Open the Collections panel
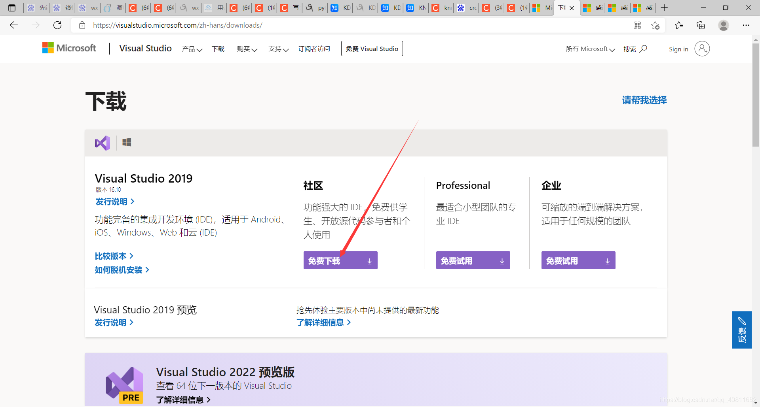 point(701,25)
